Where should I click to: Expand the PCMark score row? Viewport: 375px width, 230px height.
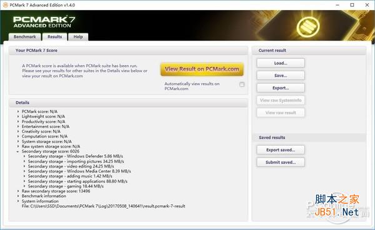18,111
